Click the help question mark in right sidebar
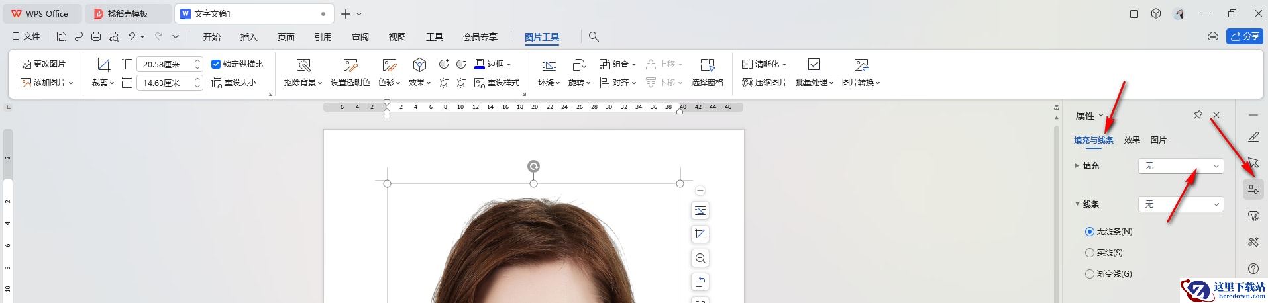Viewport: 1268px width, 303px height. point(1253,269)
